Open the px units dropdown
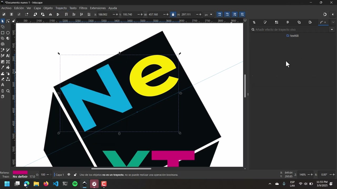 (209, 14)
